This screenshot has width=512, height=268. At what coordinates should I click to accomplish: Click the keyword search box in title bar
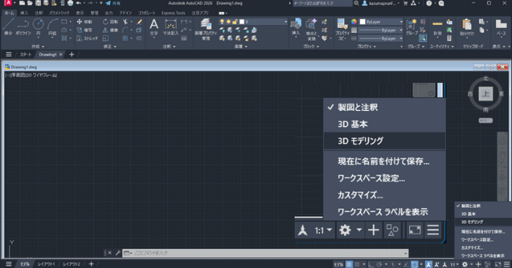[x=322, y=3]
